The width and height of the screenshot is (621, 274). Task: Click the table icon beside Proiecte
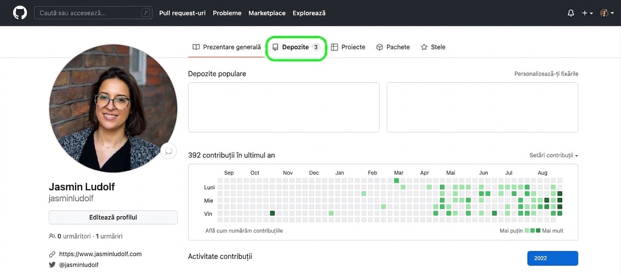coord(334,47)
